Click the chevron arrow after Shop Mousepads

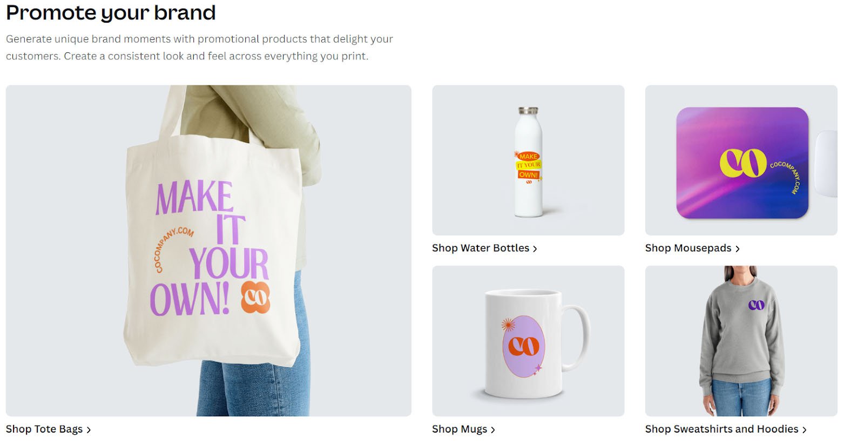click(x=737, y=249)
